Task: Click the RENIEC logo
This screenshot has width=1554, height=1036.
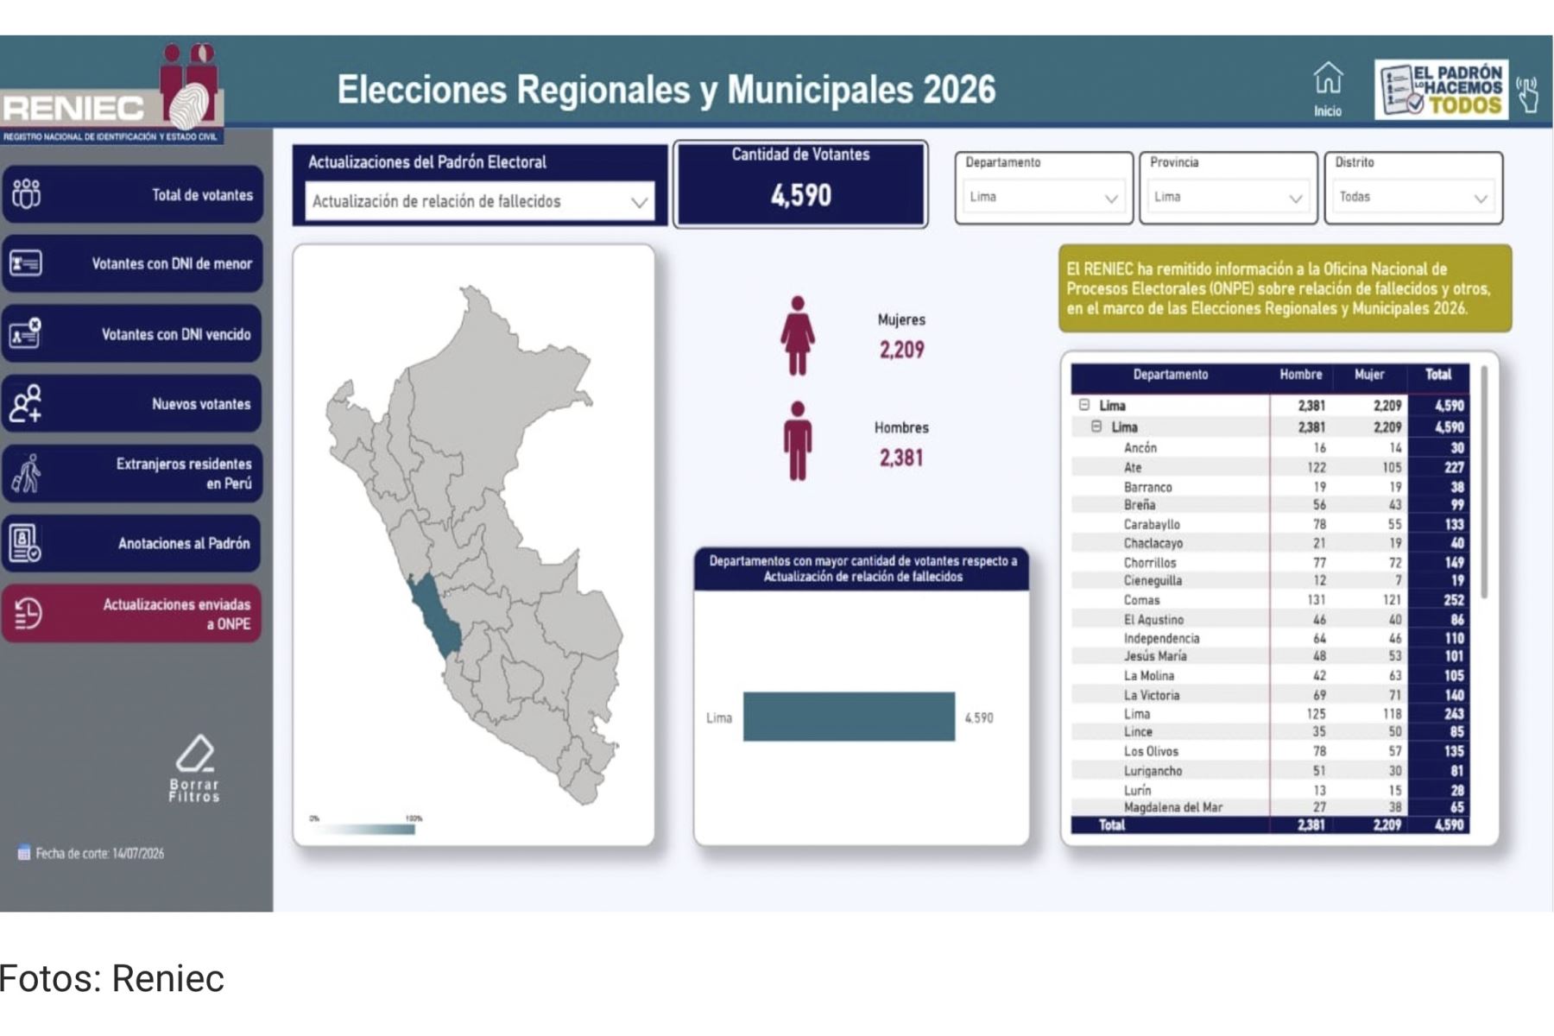Action: (x=111, y=93)
